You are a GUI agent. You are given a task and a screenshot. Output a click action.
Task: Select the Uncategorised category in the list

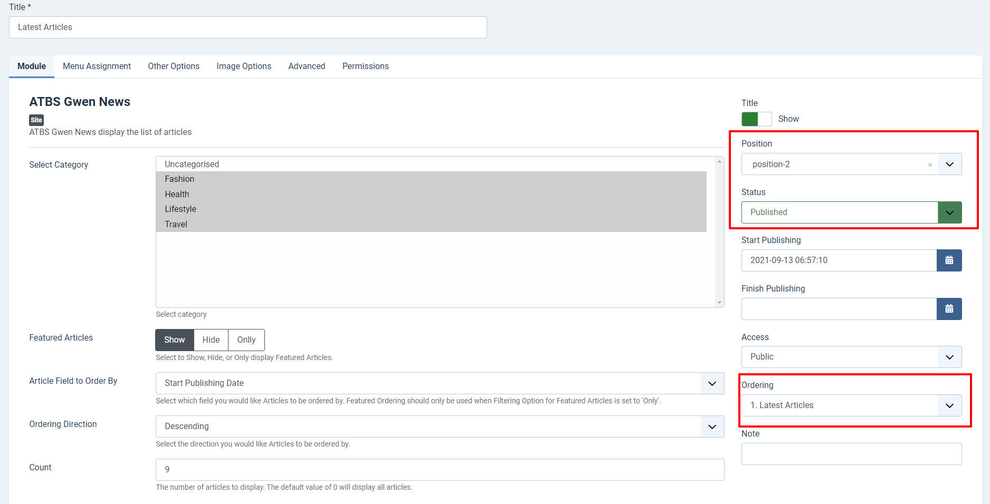pyautogui.click(x=192, y=164)
